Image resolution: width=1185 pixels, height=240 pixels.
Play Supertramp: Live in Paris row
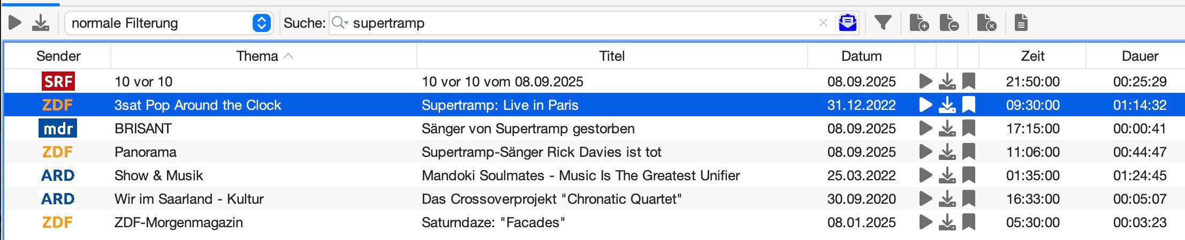click(925, 105)
